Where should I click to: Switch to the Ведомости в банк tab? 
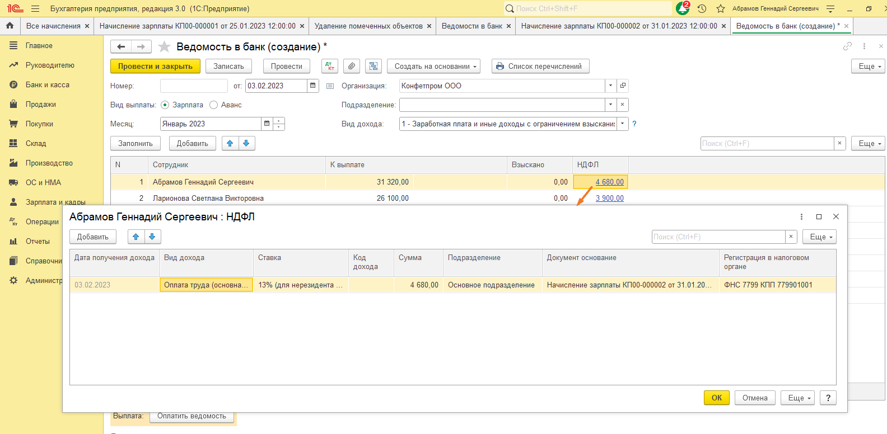click(x=471, y=26)
